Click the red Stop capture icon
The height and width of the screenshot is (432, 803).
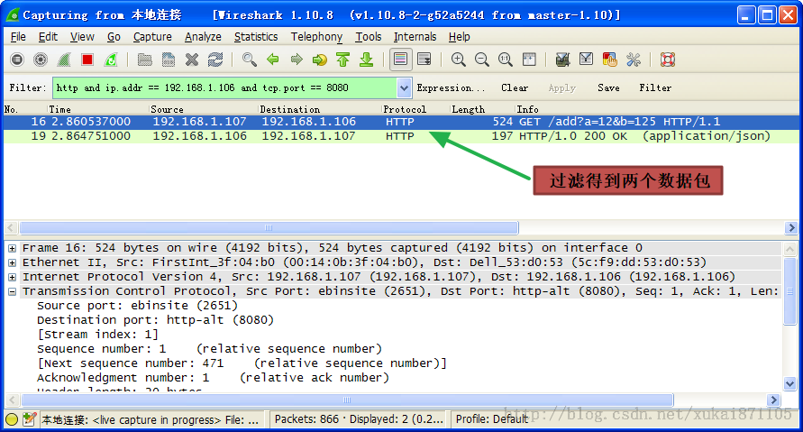pos(87,60)
